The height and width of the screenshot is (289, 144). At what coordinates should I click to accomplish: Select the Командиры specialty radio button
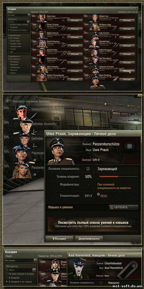9,62
